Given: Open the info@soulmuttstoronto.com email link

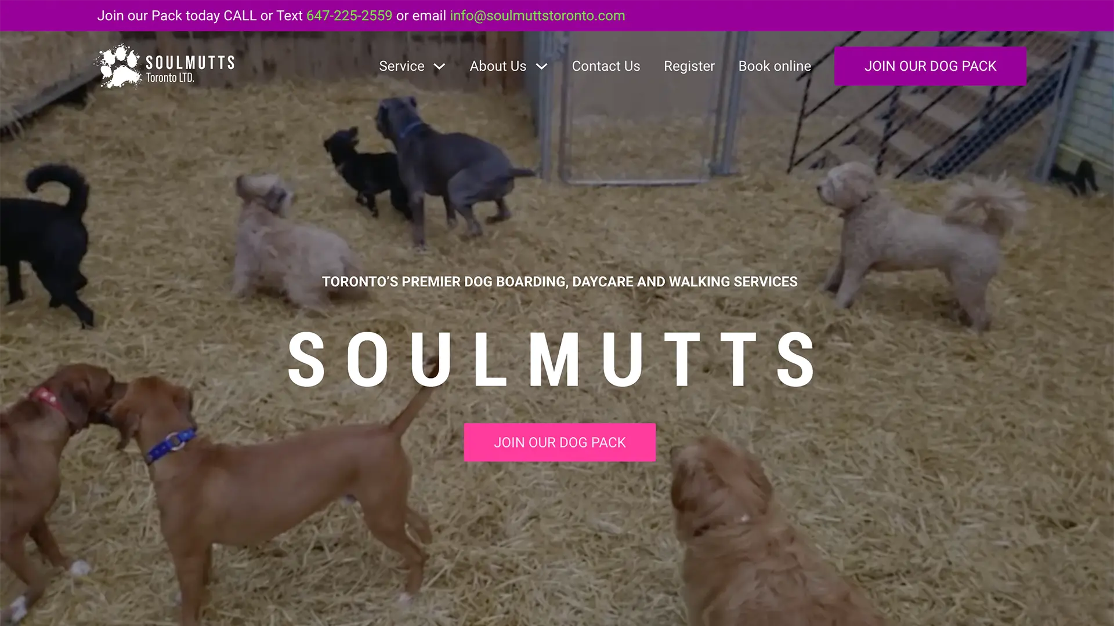Looking at the screenshot, I should click(537, 16).
